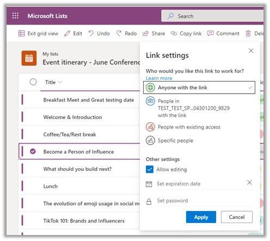Click the padlock icon beside Set password
The height and width of the screenshot is (241, 270).
[x=149, y=201]
